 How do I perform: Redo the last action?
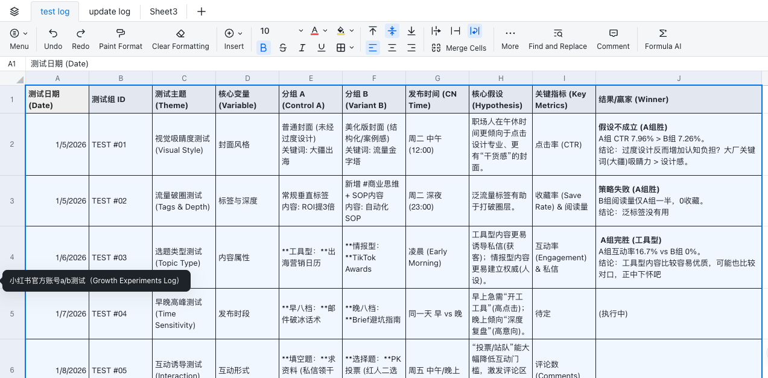80,39
